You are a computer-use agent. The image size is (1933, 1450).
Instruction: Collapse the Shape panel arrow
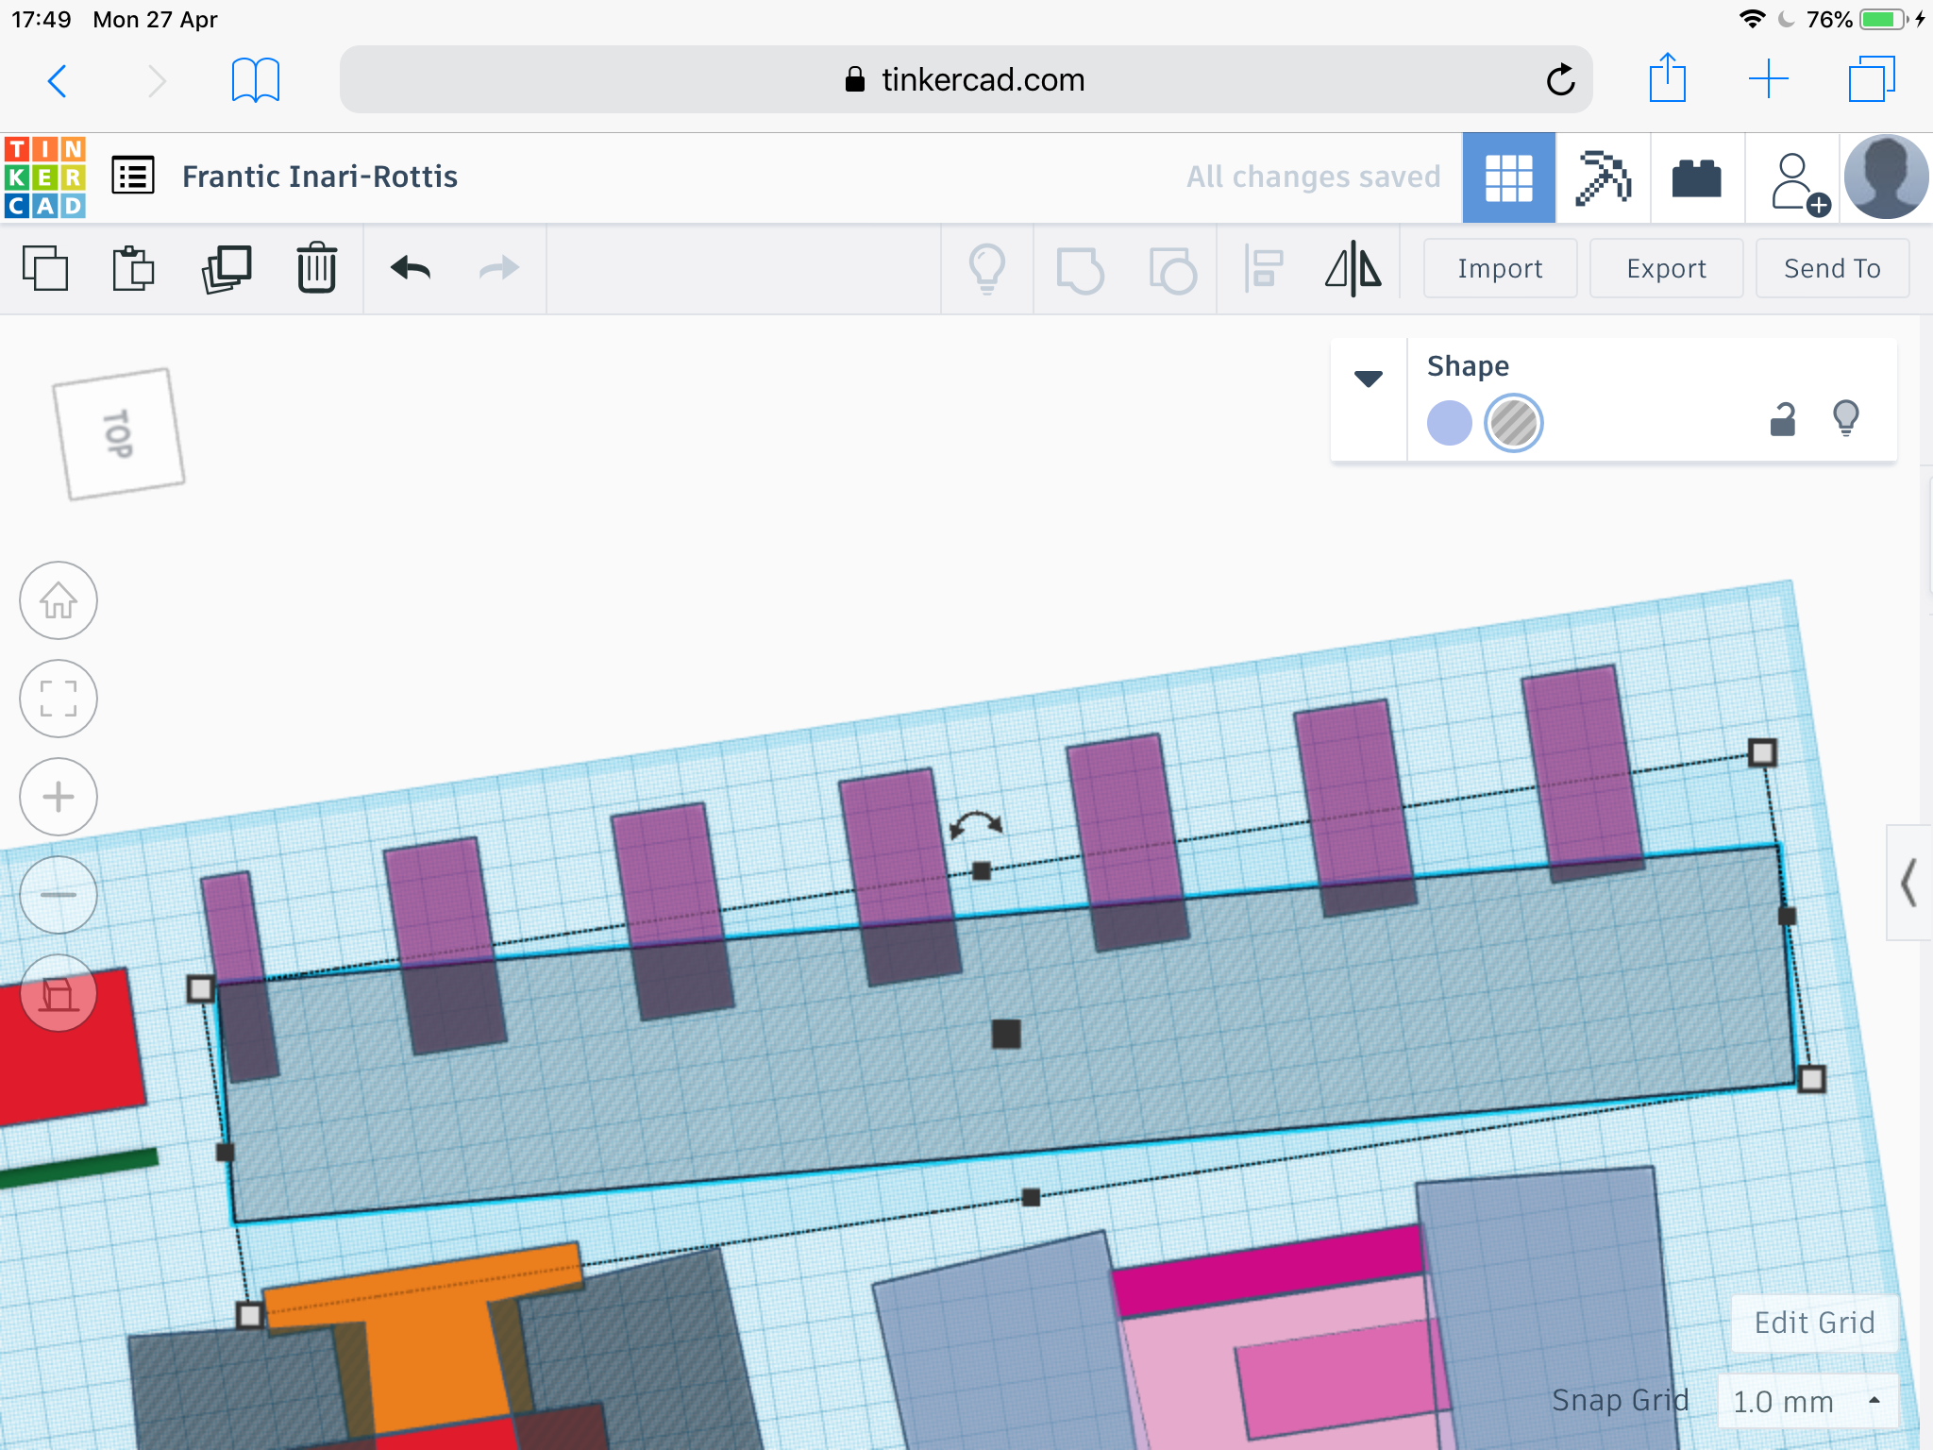click(1369, 379)
